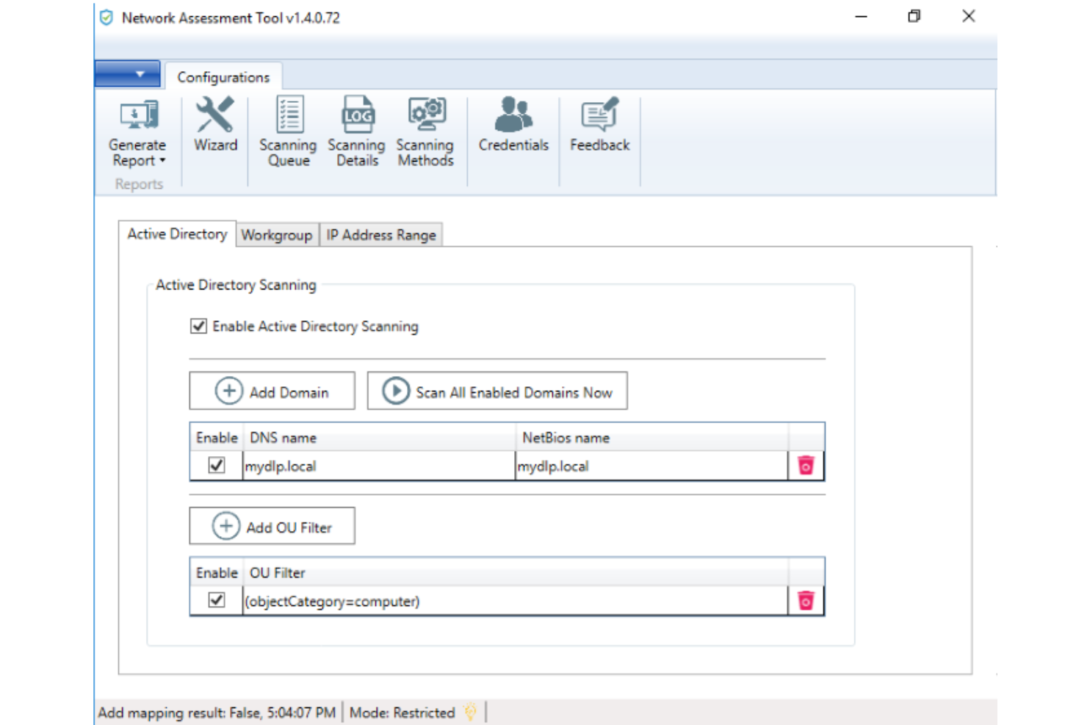
Task: Click Scan All Enabled Domains Now
Action: (497, 392)
